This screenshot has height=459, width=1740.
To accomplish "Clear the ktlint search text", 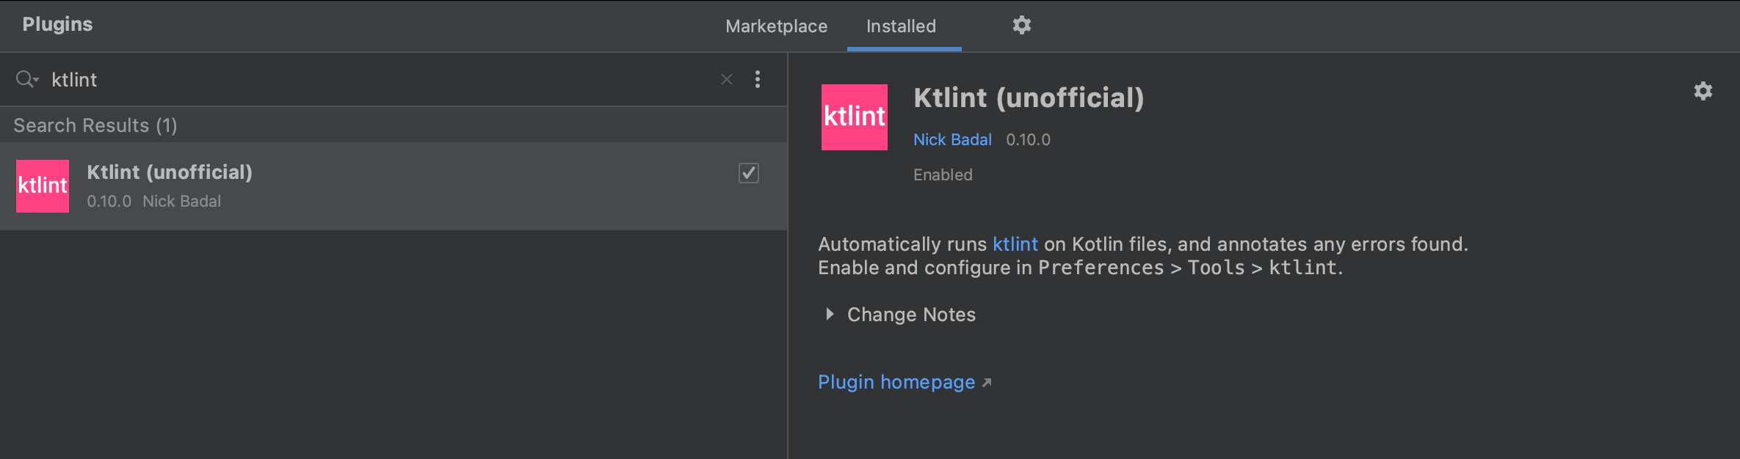I will [x=727, y=79].
